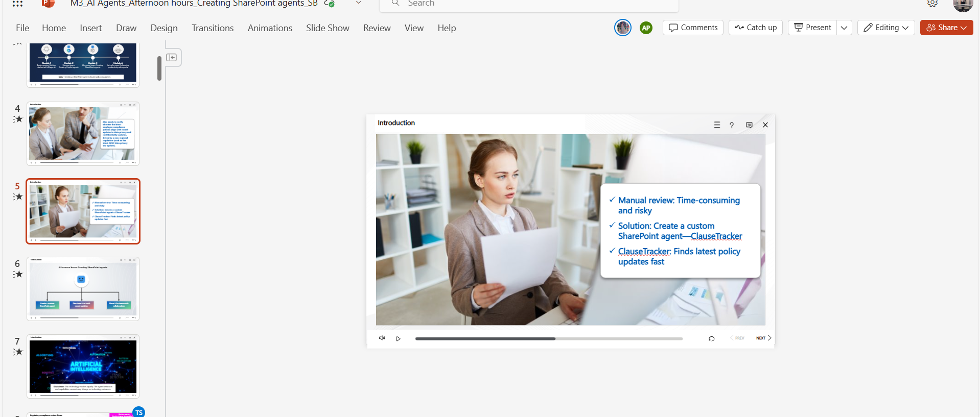Switch to the Animations tab
This screenshot has width=980, height=417.
[270, 28]
